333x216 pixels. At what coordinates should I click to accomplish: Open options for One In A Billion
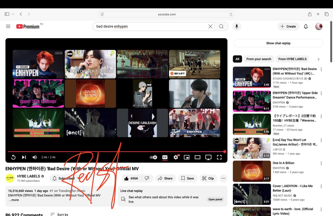pyautogui.click(x=321, y=164)
